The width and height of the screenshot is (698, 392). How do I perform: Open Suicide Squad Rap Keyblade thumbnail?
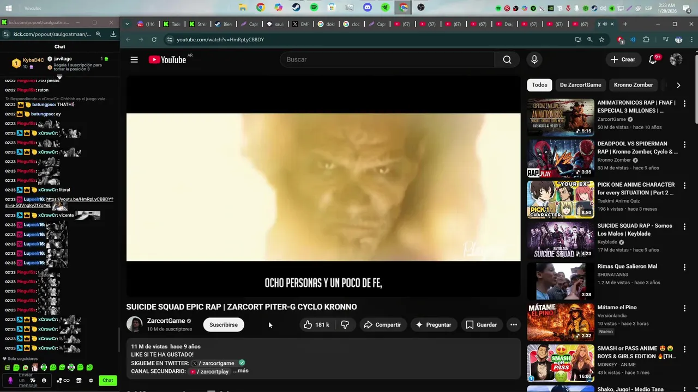coord(561,240)
